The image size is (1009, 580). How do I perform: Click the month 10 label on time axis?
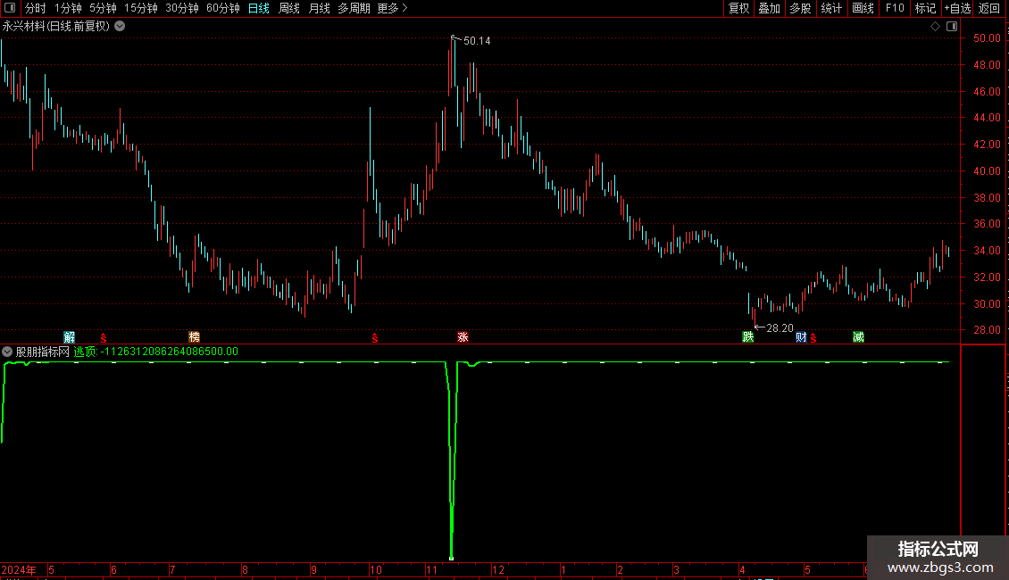(x=376, y=569)
